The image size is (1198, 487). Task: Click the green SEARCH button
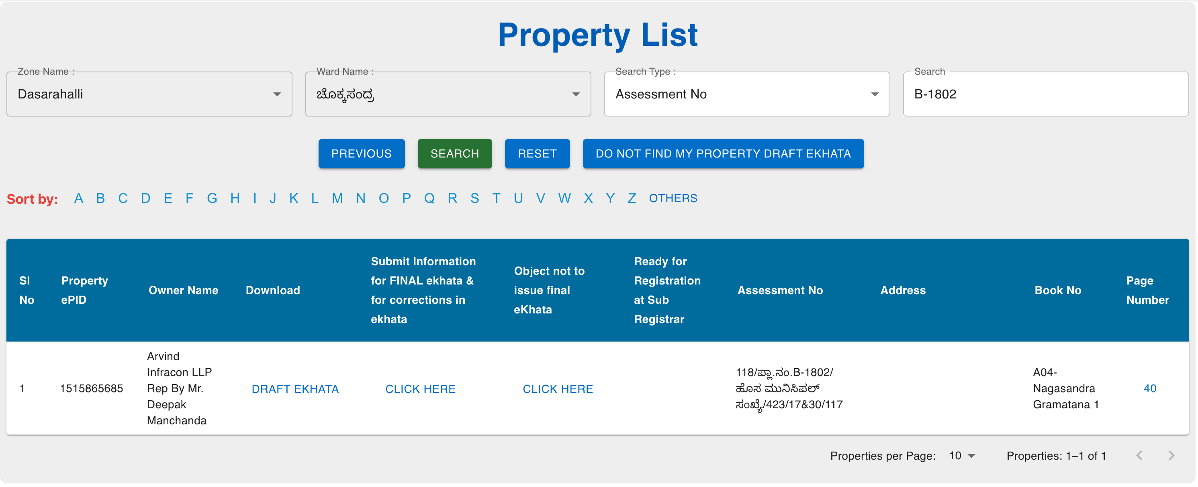click(454, 153)
